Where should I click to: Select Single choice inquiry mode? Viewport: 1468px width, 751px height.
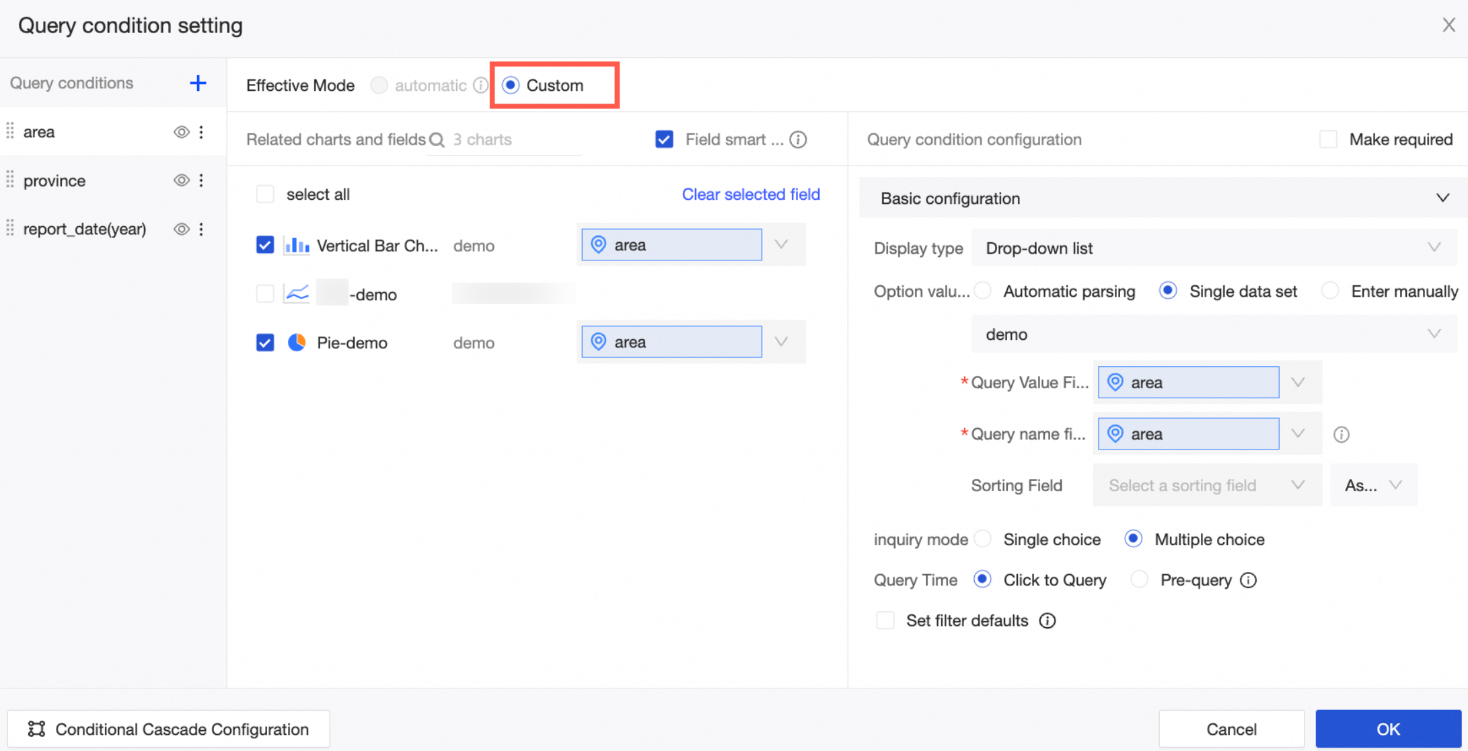pos(983,539)
